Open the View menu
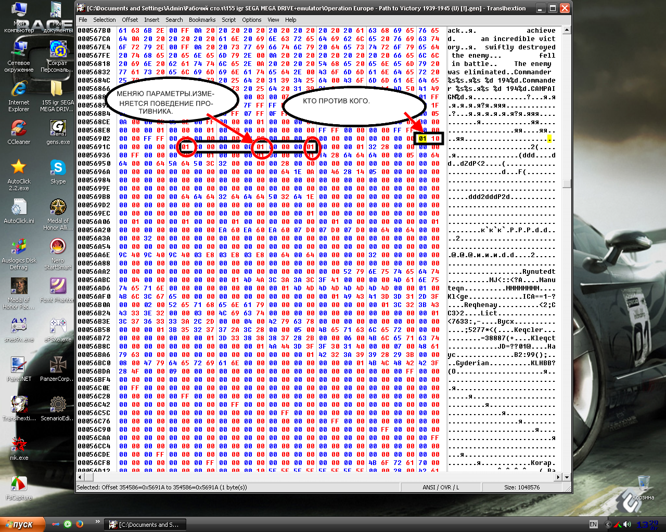The width and height of the screenshot is (666, 532). (x=273, y=20)
